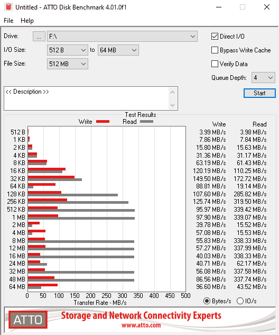Click the Transfer Rate - MB/s axis label
Viewport: 279px width, 335px height.
[100, 303]
